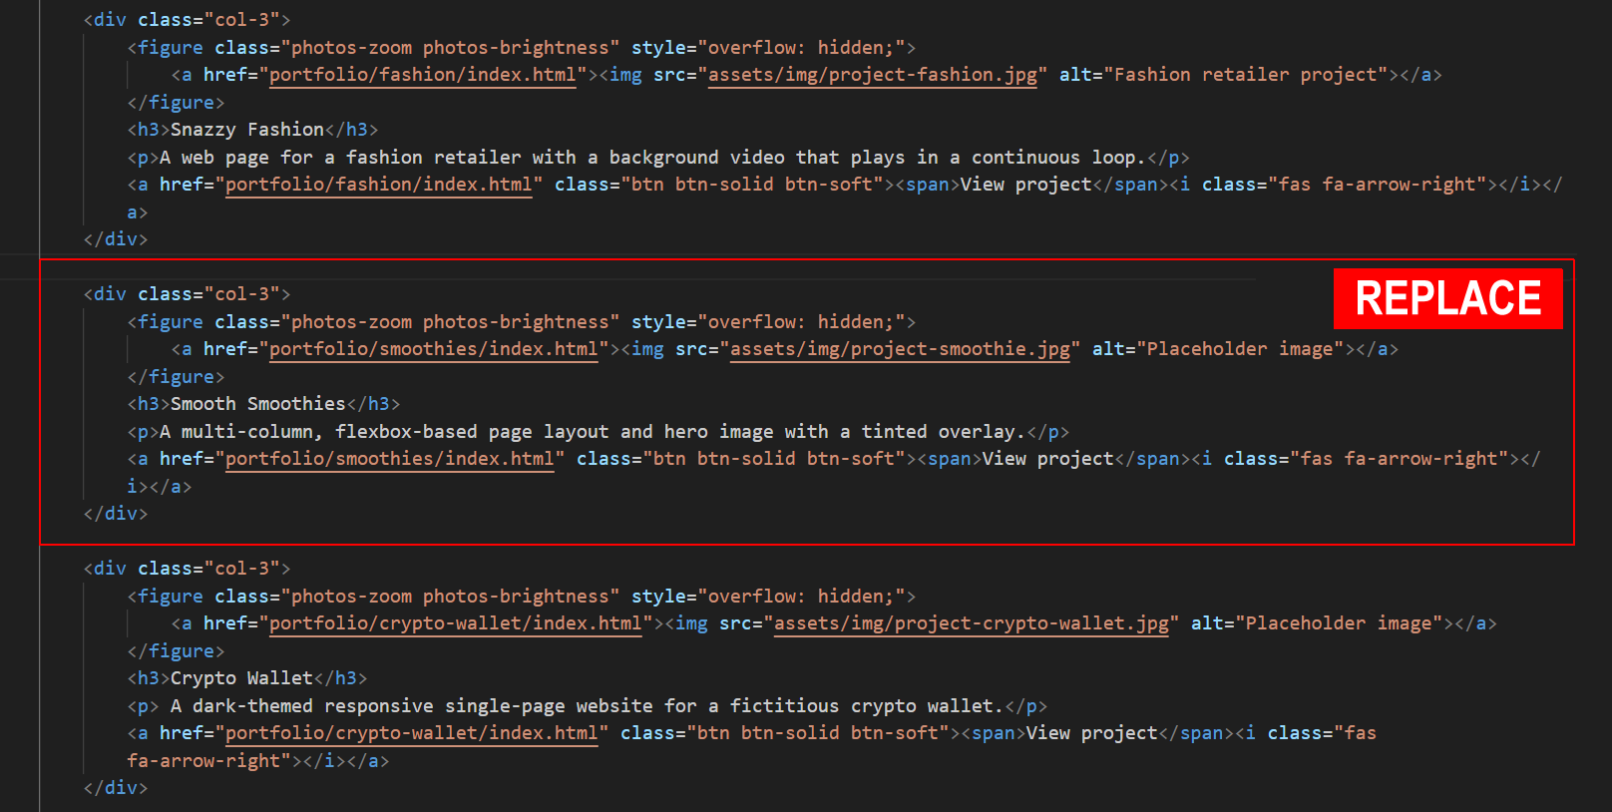Click the dark-themed responsive single-page paragraph
1612x812 pixels.
[x=587, y=706]
